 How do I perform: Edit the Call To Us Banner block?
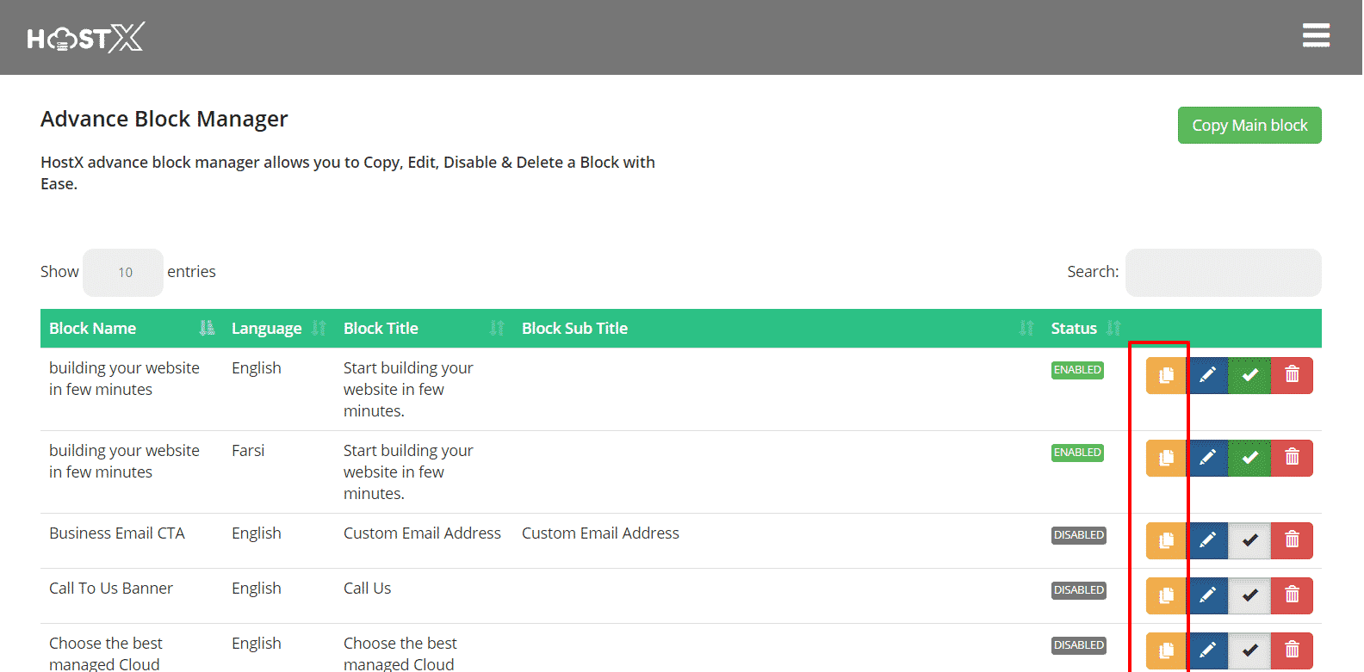coord(1207,595)
